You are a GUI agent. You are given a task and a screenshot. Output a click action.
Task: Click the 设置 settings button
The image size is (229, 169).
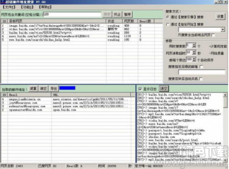[220, 17]
